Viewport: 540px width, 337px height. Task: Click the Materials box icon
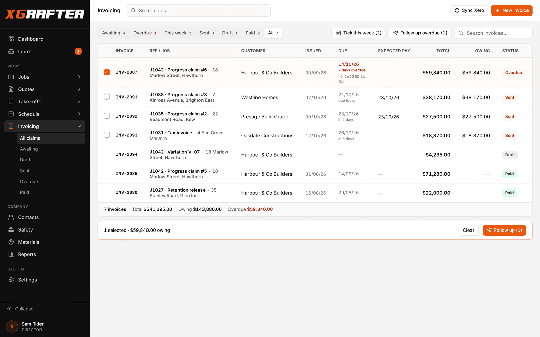[x=11, y=242]
